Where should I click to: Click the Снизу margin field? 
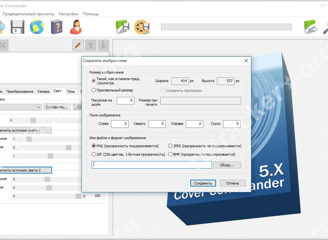[232, 124]
